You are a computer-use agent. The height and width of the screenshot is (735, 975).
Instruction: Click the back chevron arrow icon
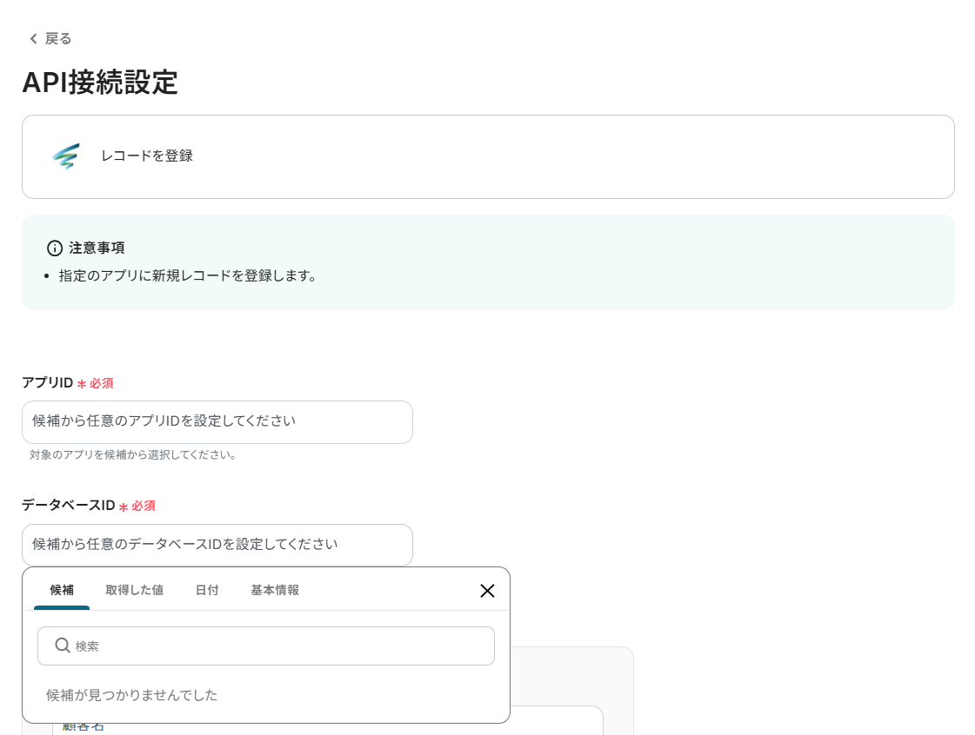[33, 39]
